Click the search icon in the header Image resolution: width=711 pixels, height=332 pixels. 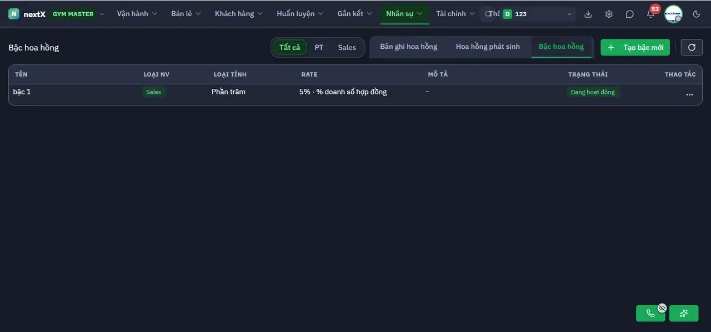click(488, 14)
